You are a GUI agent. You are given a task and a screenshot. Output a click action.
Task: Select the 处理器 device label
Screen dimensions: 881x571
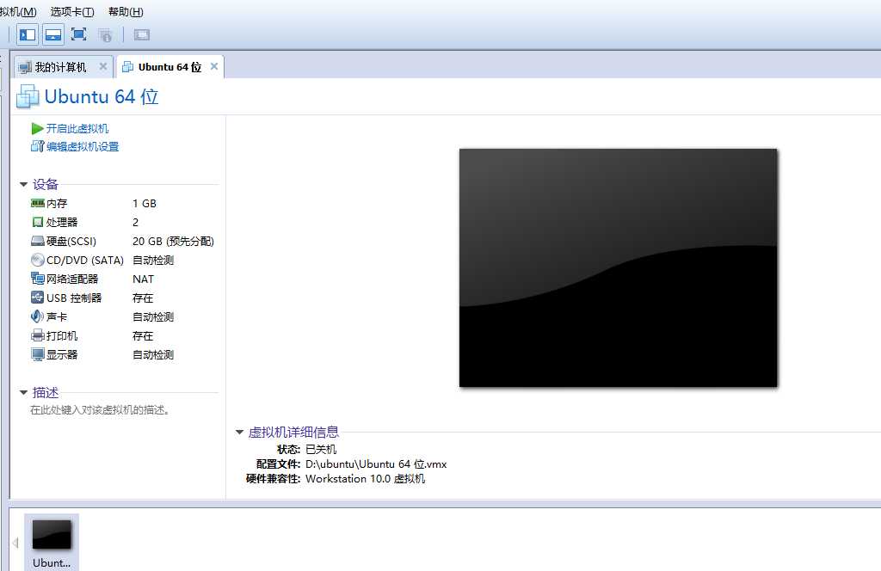coord(62,223)
